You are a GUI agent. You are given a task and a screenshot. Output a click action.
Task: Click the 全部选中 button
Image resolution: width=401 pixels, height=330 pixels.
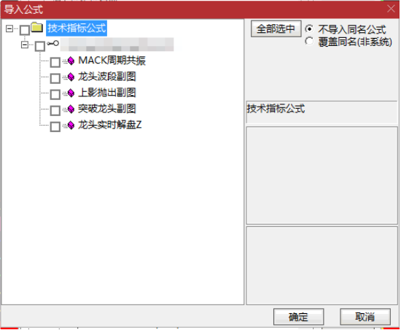276,28
